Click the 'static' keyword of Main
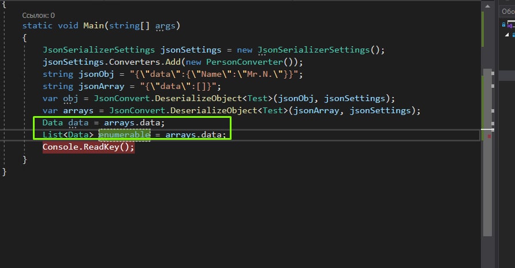 37,25
